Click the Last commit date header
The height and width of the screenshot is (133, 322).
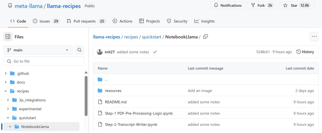point(300,68)
